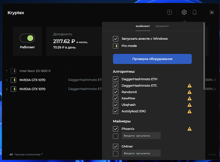The height and width of the screenshot is (162, 220).
Task: Enable GMiner arguments checkbox
Action: 115,154
